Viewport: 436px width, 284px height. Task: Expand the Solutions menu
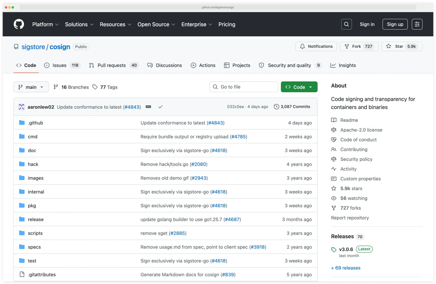click(79, 24)
